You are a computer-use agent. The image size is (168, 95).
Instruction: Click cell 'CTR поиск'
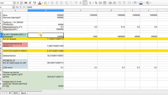(x=15, y=68)
